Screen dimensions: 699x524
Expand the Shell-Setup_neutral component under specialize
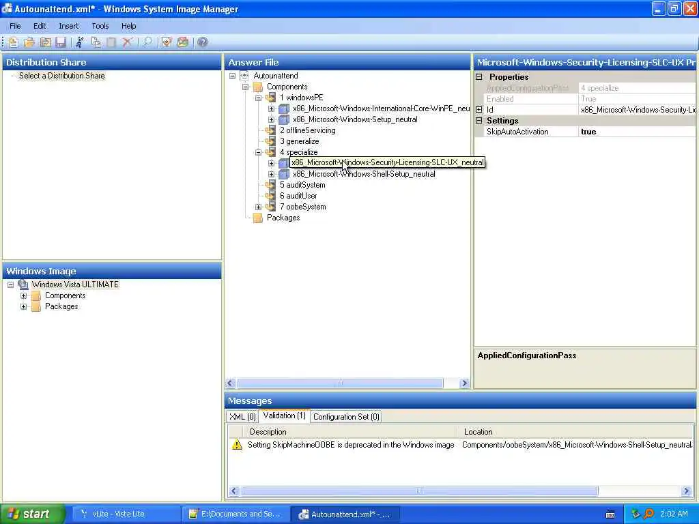coord(271,174)
